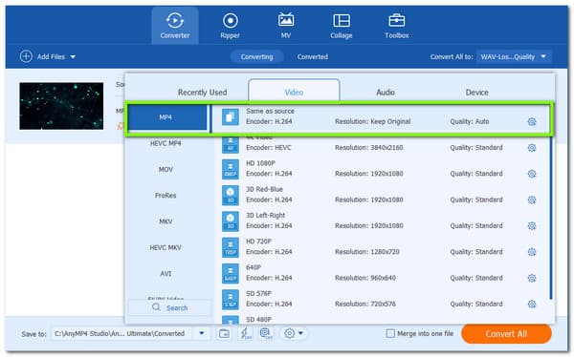The height and width of the screenshot is (357, 574).
Task: Select the Device format tab
Action: [477, 93]
